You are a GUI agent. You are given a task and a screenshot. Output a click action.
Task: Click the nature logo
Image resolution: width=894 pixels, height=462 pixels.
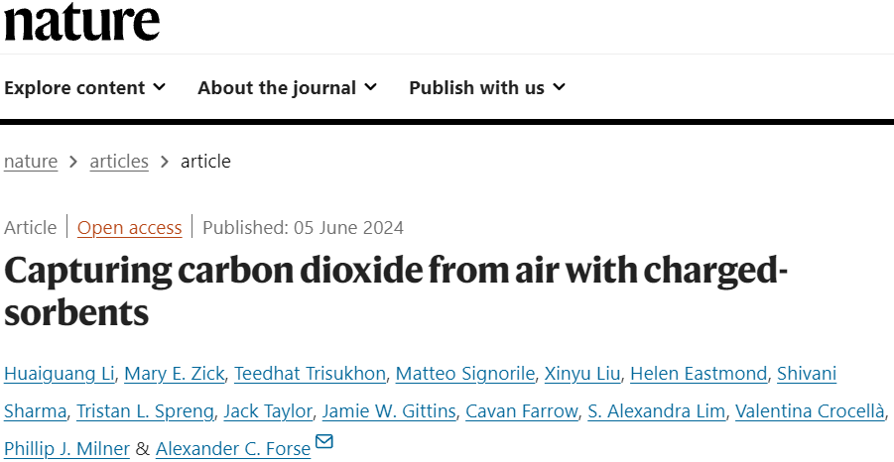click(81, 23)
